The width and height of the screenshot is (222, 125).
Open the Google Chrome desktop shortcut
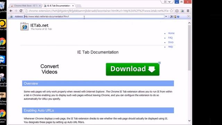point(2,44)
